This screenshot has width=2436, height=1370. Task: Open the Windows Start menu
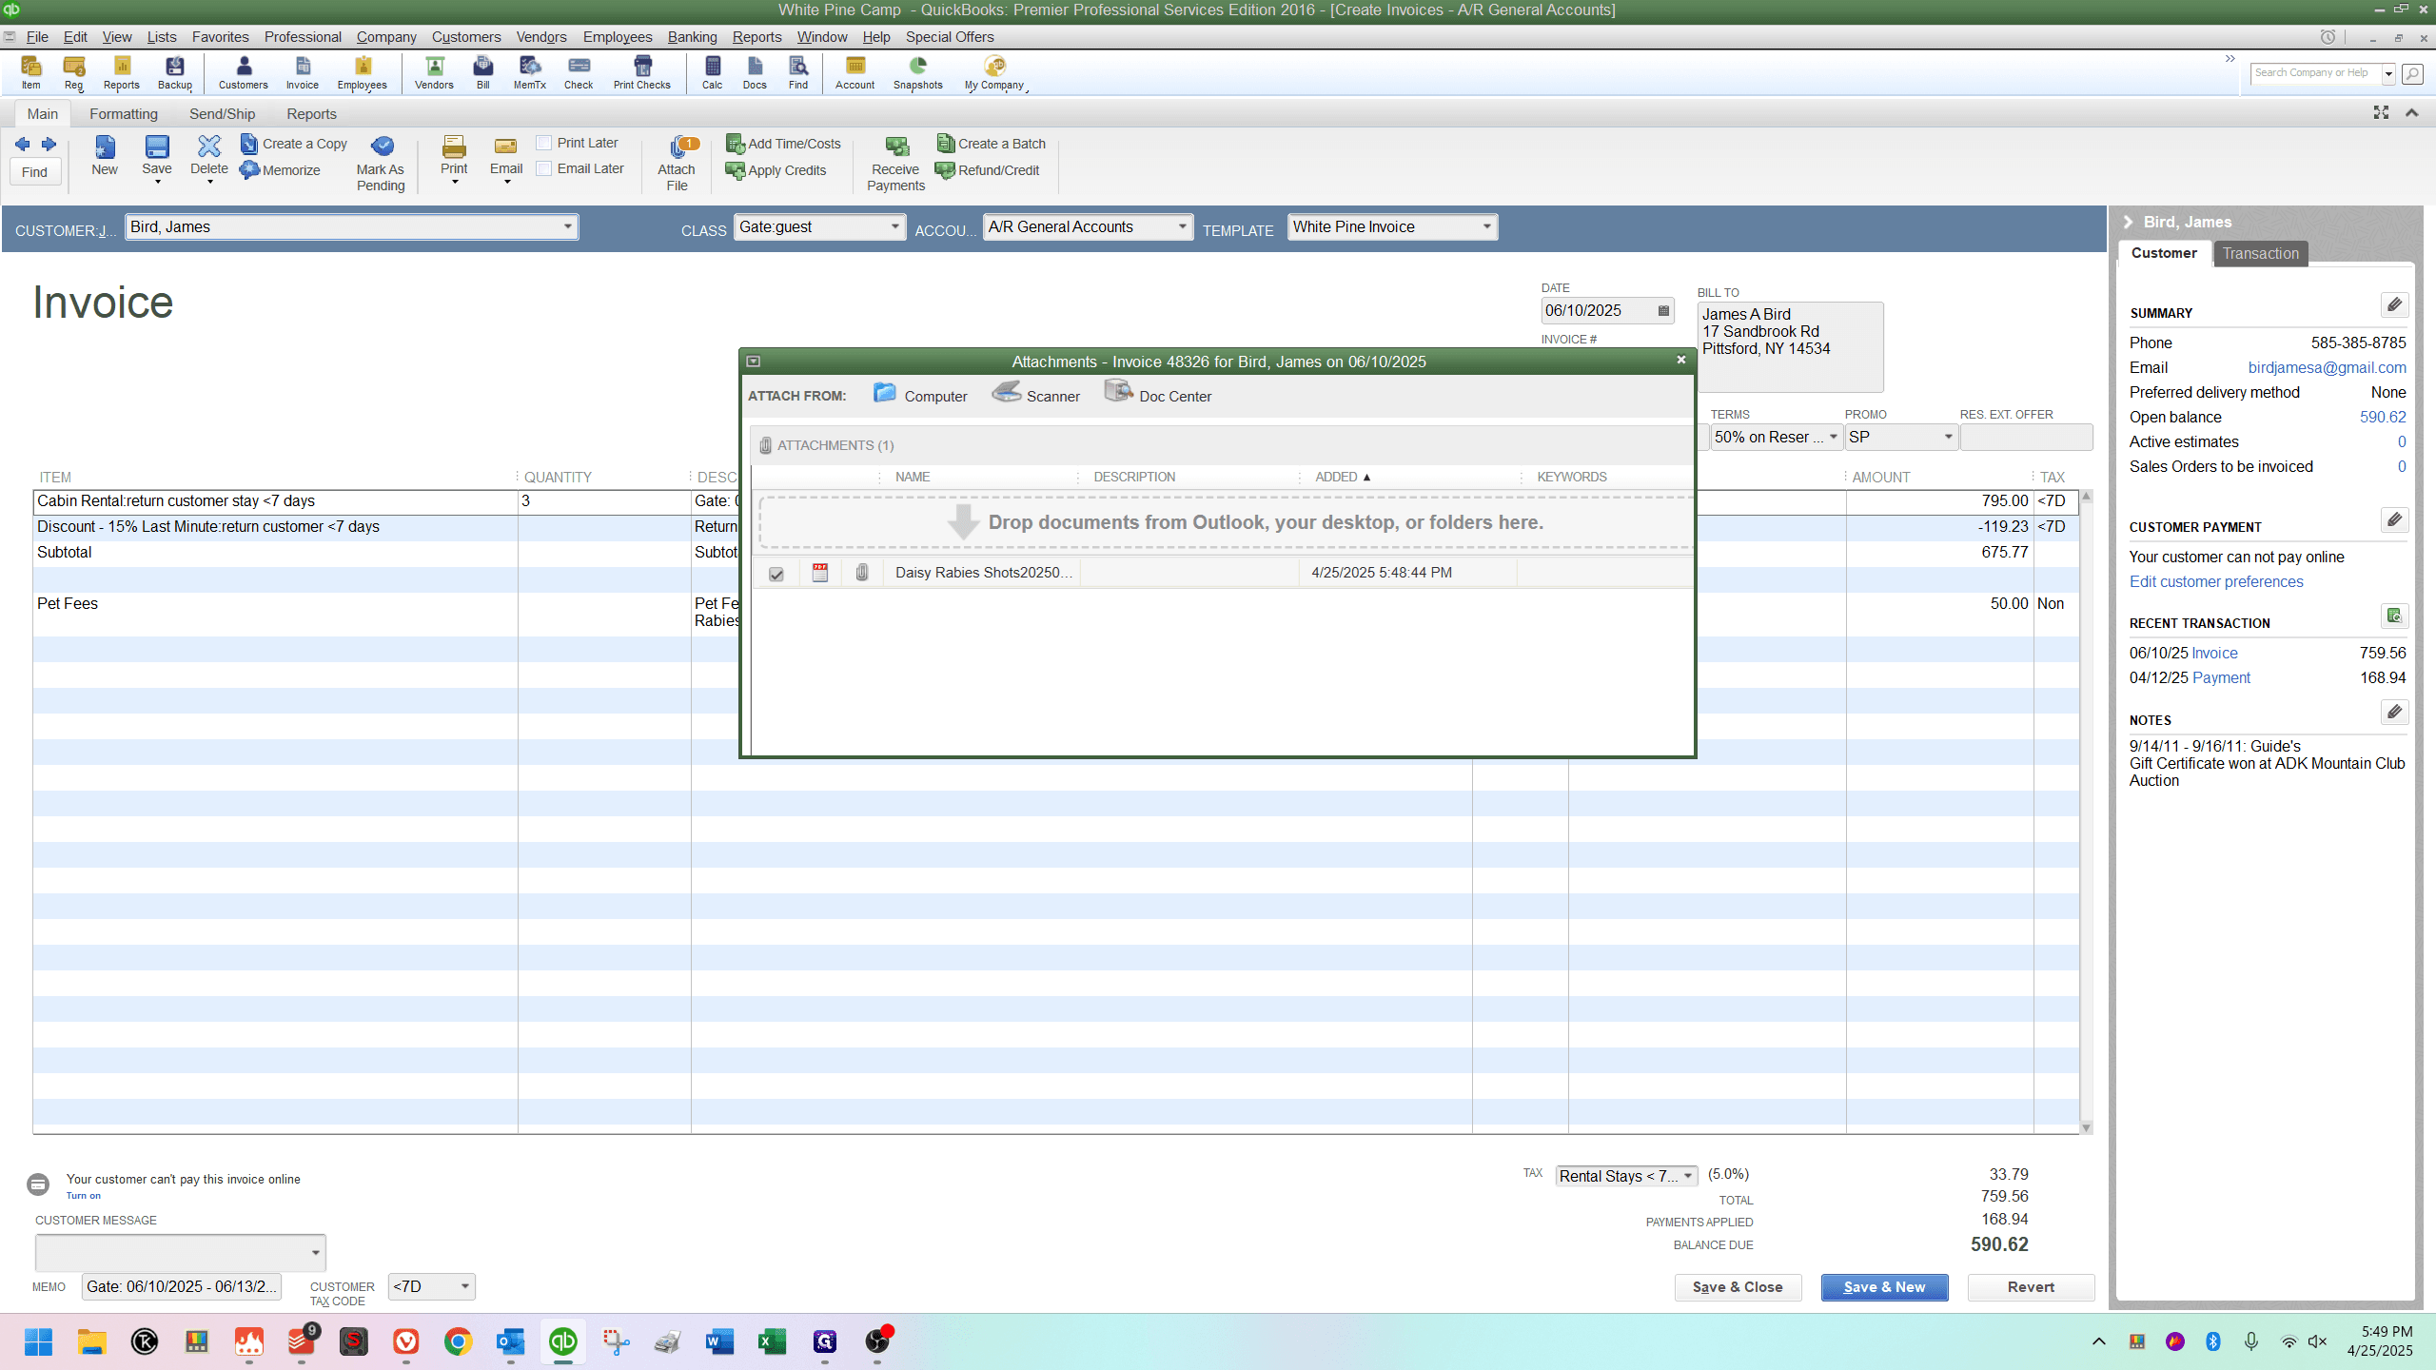39,1341
